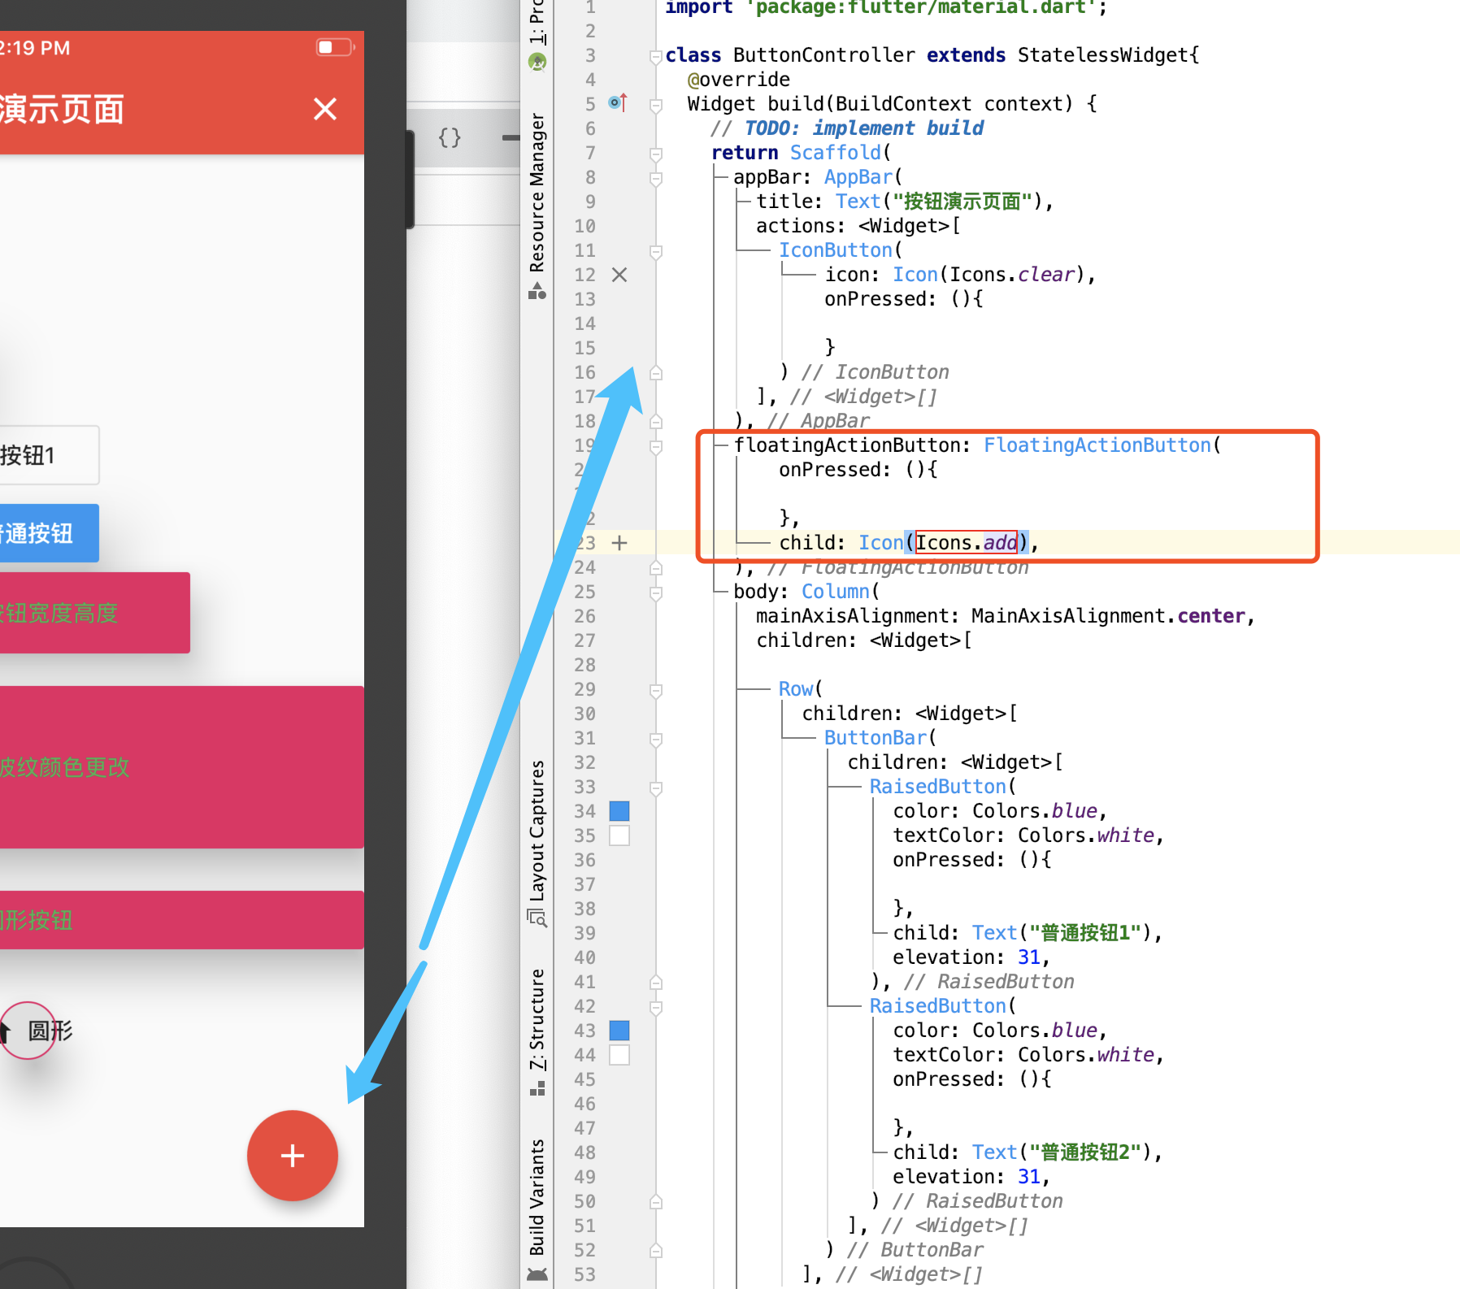
Task: Click the fold end marker on line 18
Action: (x=656, y=422)
